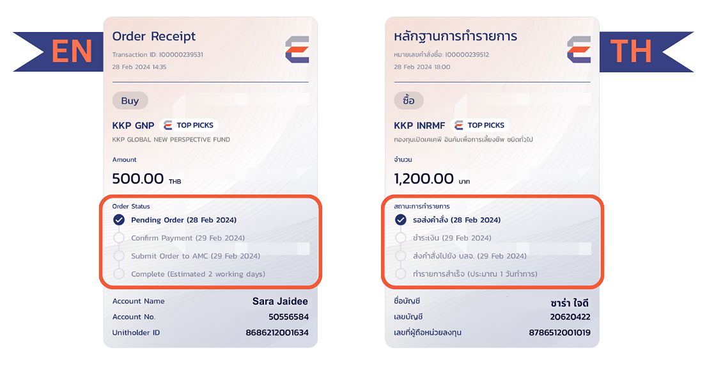
Task: Click the KKP INRMF fund name
Action: click(x=419, y=125)
